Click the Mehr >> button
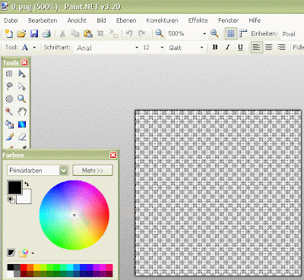Image resolution: width=304 pixels, height=280 pixels. (93, 171)
